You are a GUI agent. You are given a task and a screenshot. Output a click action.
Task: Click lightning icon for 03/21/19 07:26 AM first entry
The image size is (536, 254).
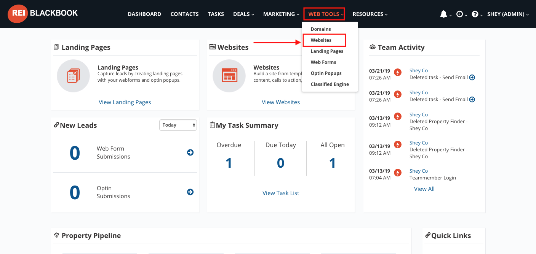[x=398, y=72]
